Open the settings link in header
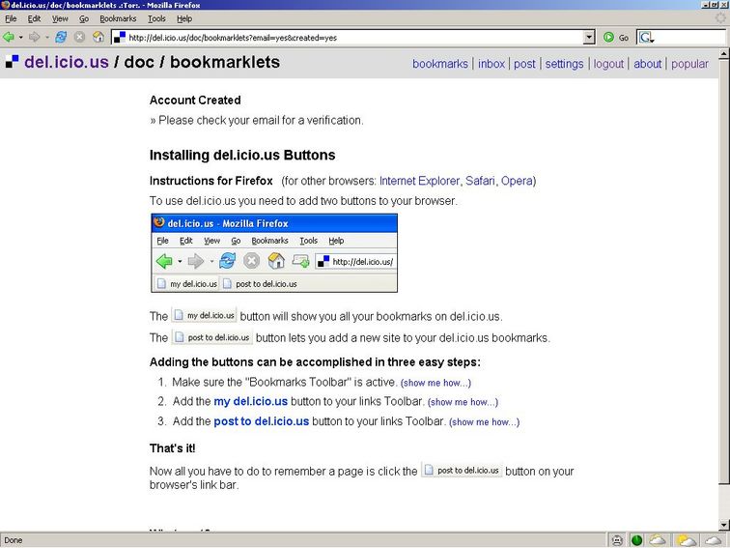Image resolution: width=730 pixels, height=548 pixels. [x=564, y=64]
